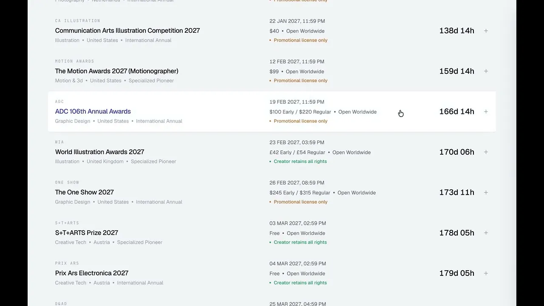
Task: Click Promotional license only for The One Show
Action: 300,202
